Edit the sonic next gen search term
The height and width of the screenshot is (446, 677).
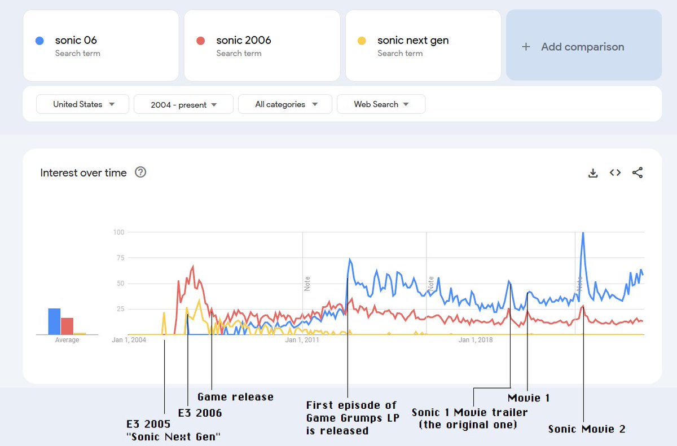point(424,46)
